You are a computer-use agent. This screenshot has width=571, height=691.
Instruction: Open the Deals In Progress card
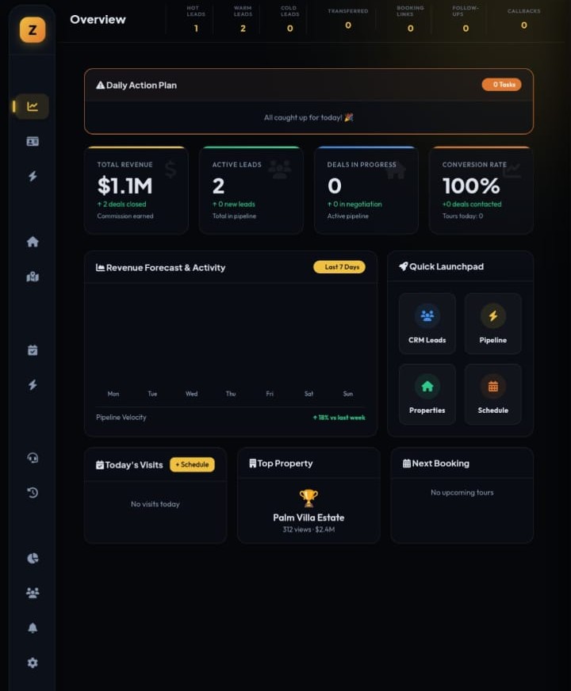tap(366, 190)
